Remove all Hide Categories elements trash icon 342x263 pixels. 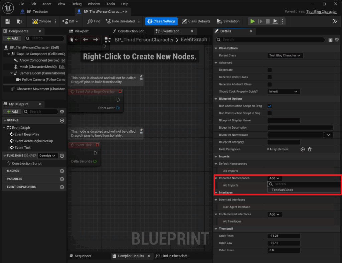[x=310, y=149]
